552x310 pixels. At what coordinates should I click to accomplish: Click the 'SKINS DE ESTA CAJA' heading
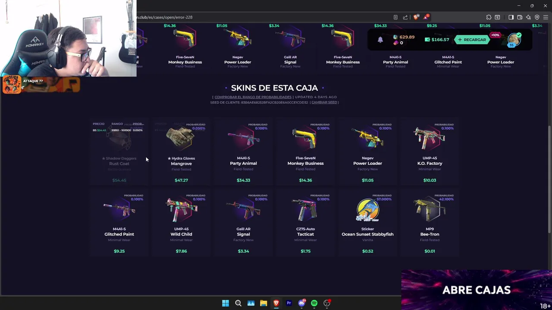pyautogui.click(x=274, y=88)
